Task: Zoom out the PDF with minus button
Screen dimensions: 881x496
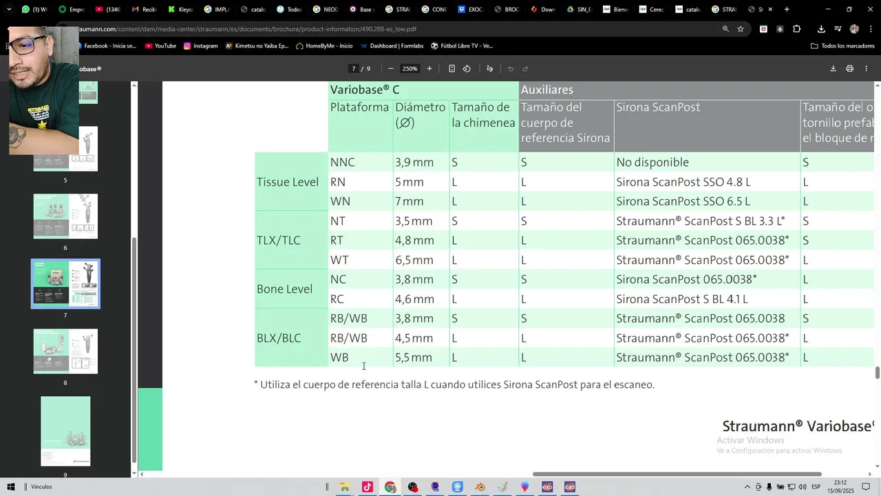Action: [x=391, y=69]
